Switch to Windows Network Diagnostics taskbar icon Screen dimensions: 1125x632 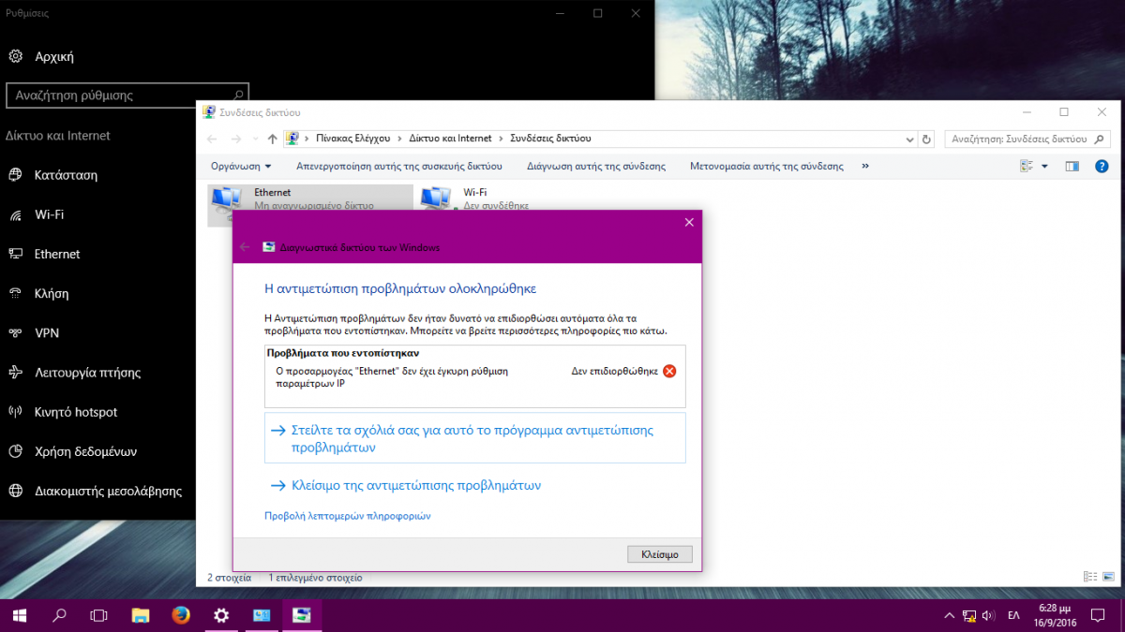[x=302, y=615]
